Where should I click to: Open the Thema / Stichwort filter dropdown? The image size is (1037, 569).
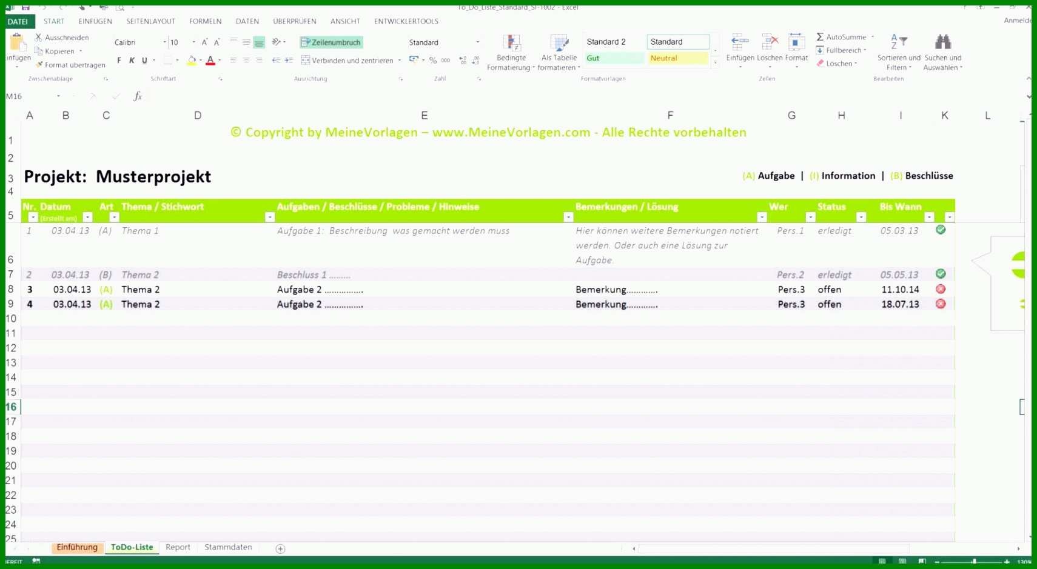[x=270, y=218]
